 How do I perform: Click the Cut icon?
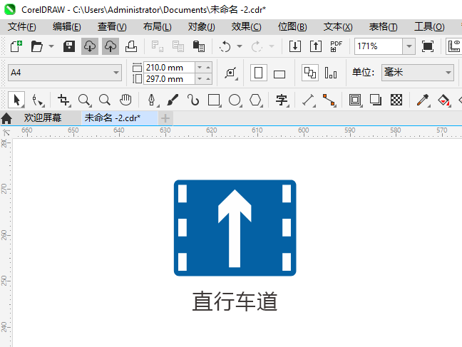pos(157,46)
